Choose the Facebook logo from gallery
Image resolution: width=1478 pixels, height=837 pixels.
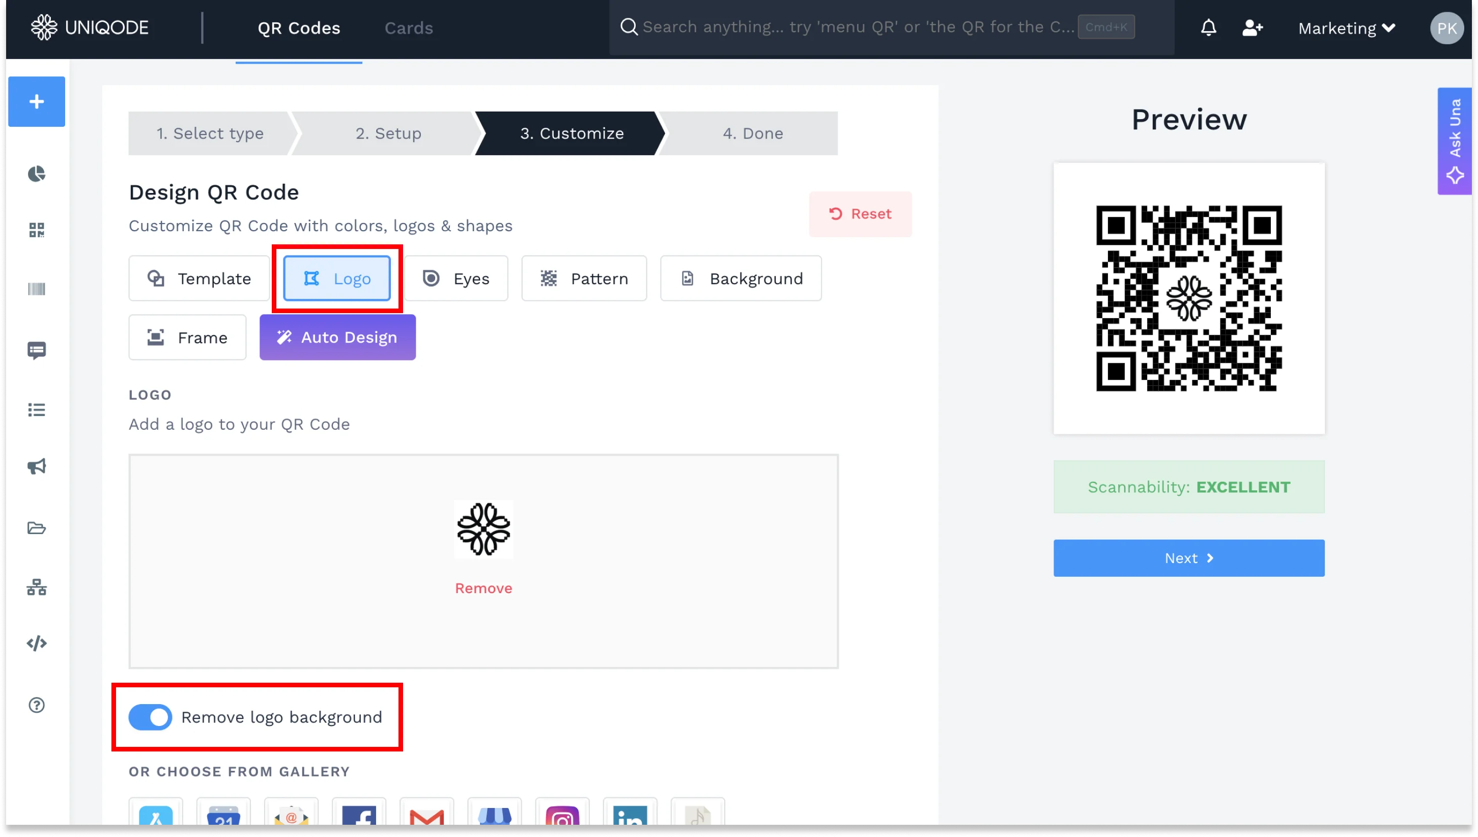tap(359, 812)
